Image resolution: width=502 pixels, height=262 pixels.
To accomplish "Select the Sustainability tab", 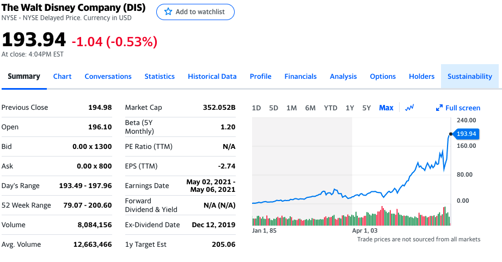I will [x=470, y=76].
